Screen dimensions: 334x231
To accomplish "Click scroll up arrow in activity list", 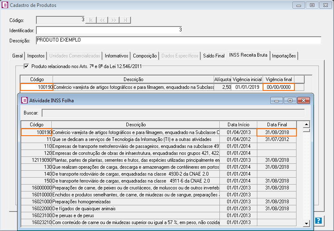I will coord(306,124).
